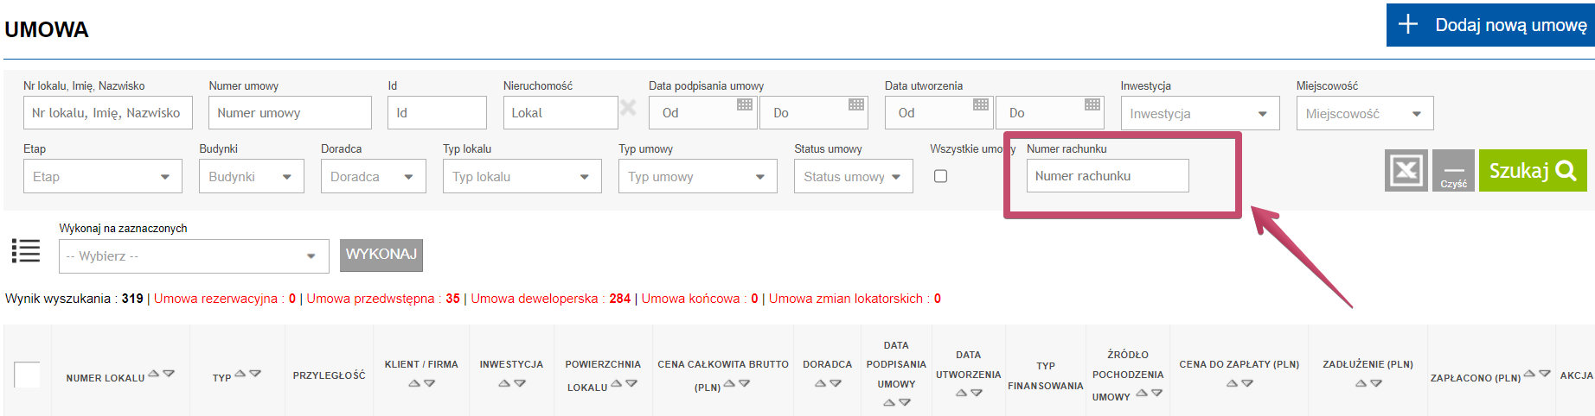Screen dimensions: 1595x416
Task: Click the WYKONAJ button
Action: [x=381, y=255]
